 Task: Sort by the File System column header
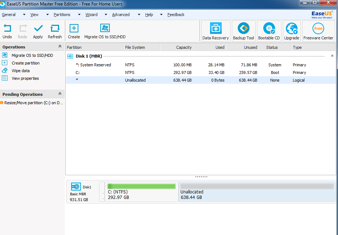coord(142,47)
